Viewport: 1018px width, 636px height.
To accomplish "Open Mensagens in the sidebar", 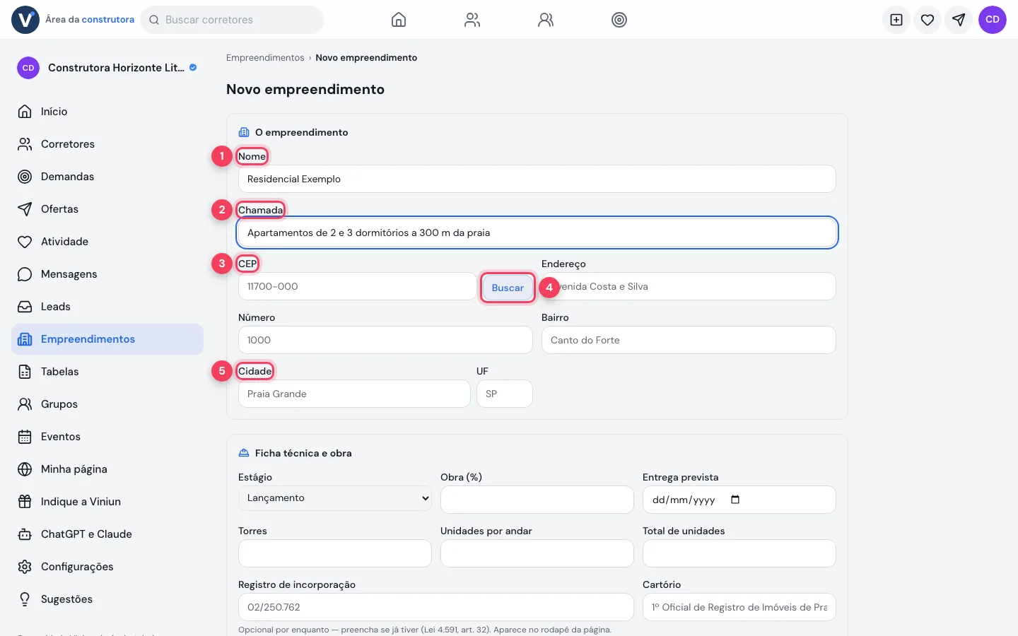I will pyautogui.click(x=107, y=274).
